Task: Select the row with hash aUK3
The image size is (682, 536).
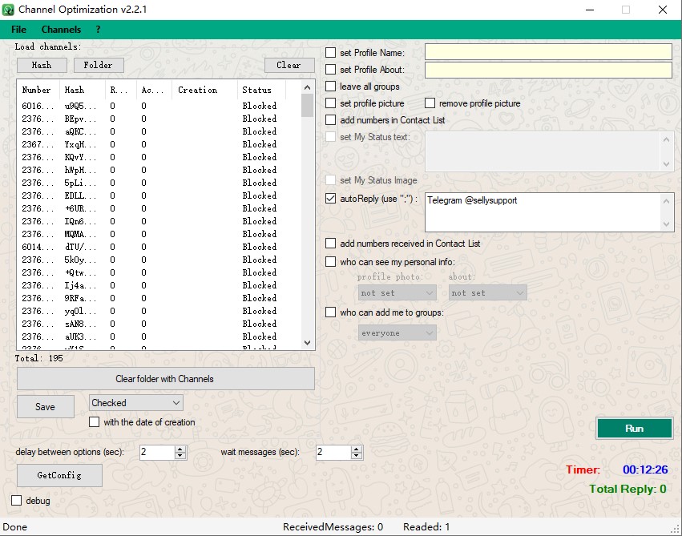Action: point(159,337)
